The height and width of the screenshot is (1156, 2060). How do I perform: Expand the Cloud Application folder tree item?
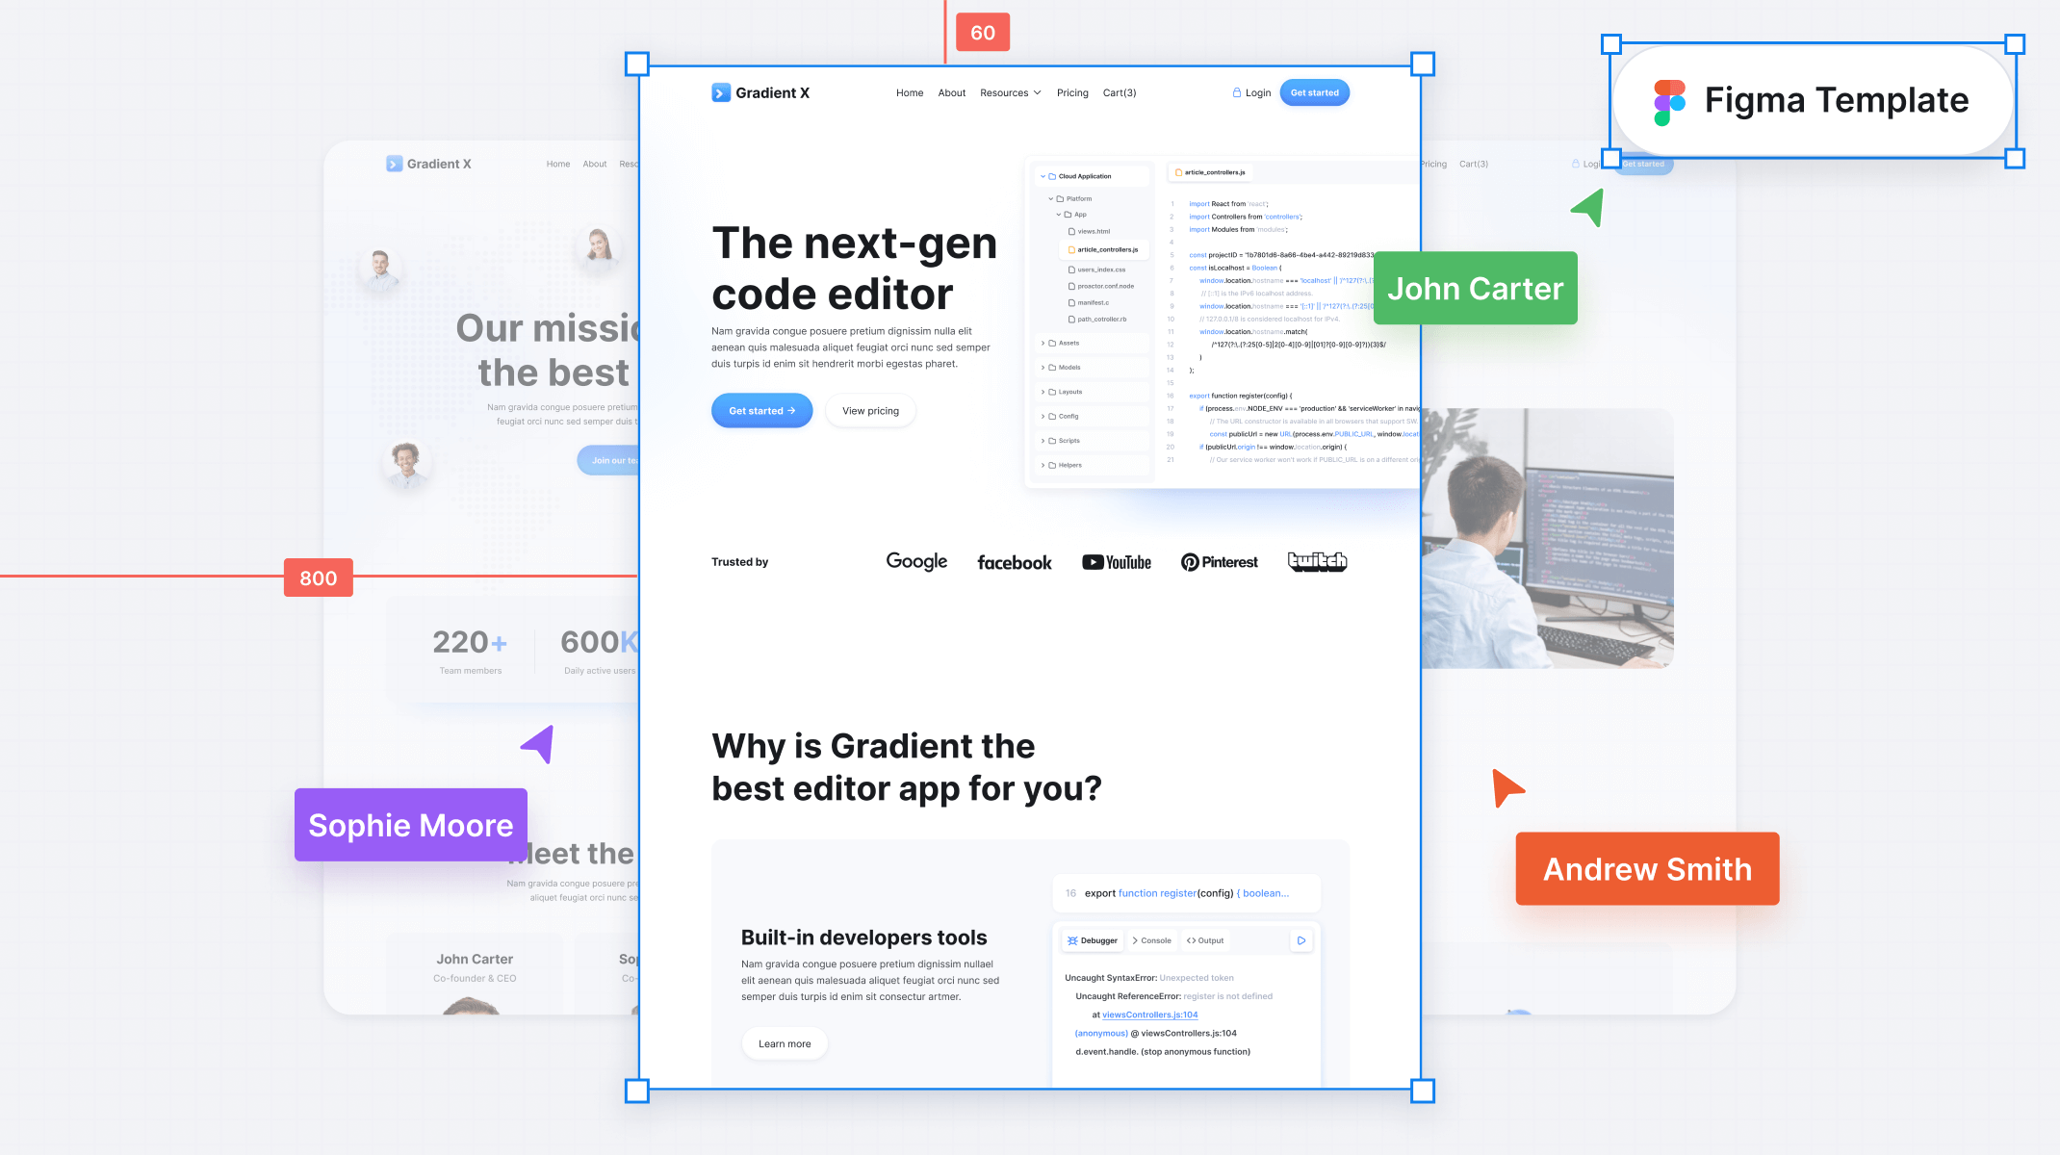tap(1043, 175)
